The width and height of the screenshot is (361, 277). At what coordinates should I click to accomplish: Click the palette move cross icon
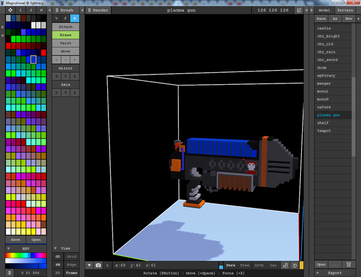point(9,10)
